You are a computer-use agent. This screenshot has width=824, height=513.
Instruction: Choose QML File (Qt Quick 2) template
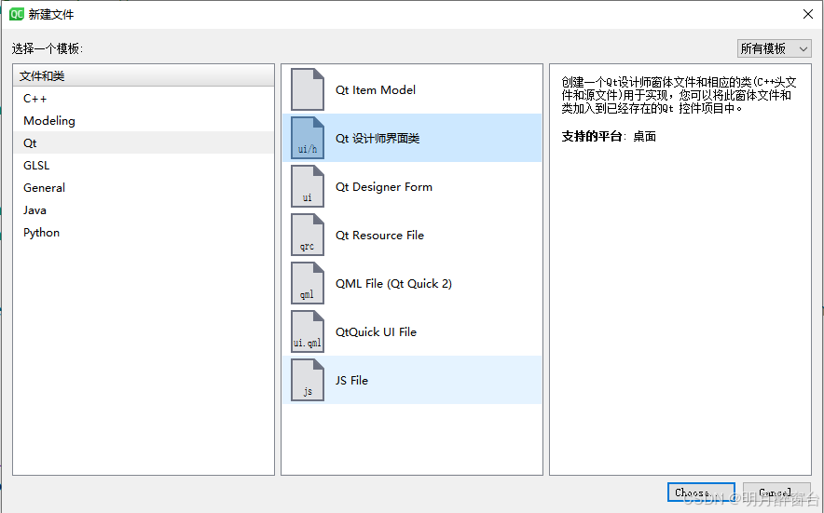(x=412, y=283)
